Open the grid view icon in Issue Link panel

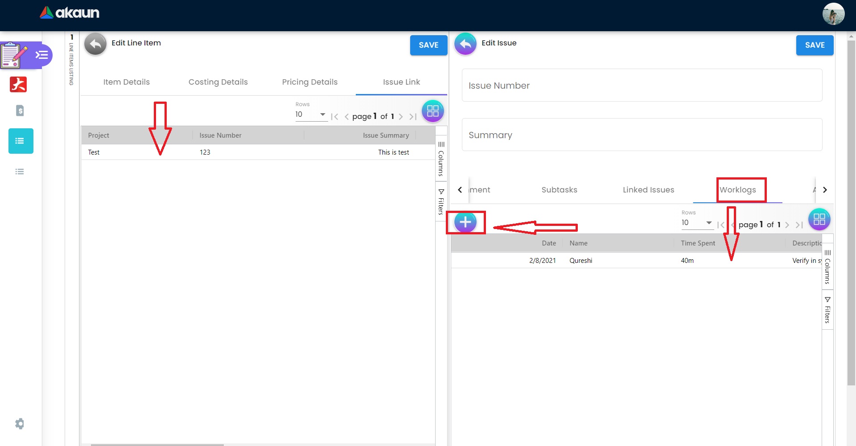coord(432,111)
